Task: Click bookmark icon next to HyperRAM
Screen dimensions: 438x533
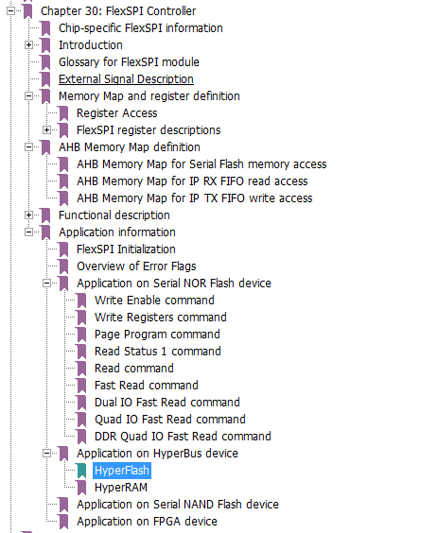Action: [x=81, y=488]
